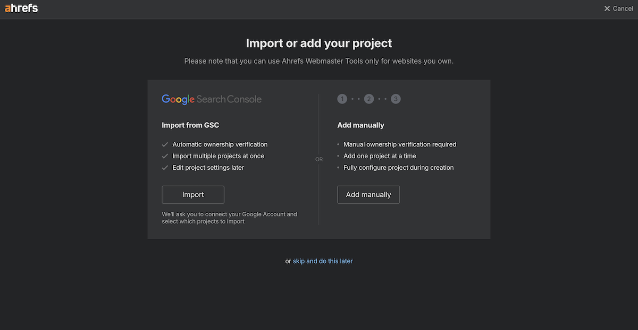
Task: Click the Google Search Console logo
Action: (212, 99)
